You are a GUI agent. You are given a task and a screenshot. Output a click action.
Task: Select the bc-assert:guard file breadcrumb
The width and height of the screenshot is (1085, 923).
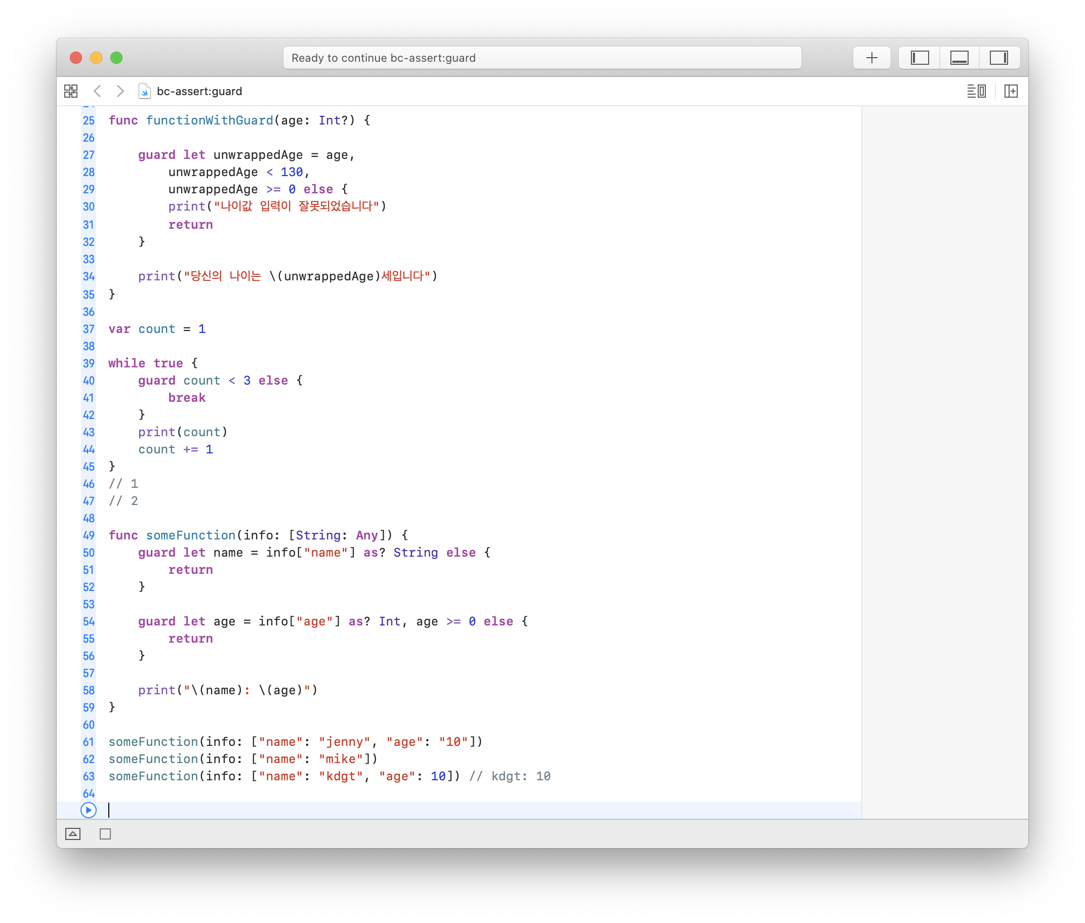tap(199, 92)
